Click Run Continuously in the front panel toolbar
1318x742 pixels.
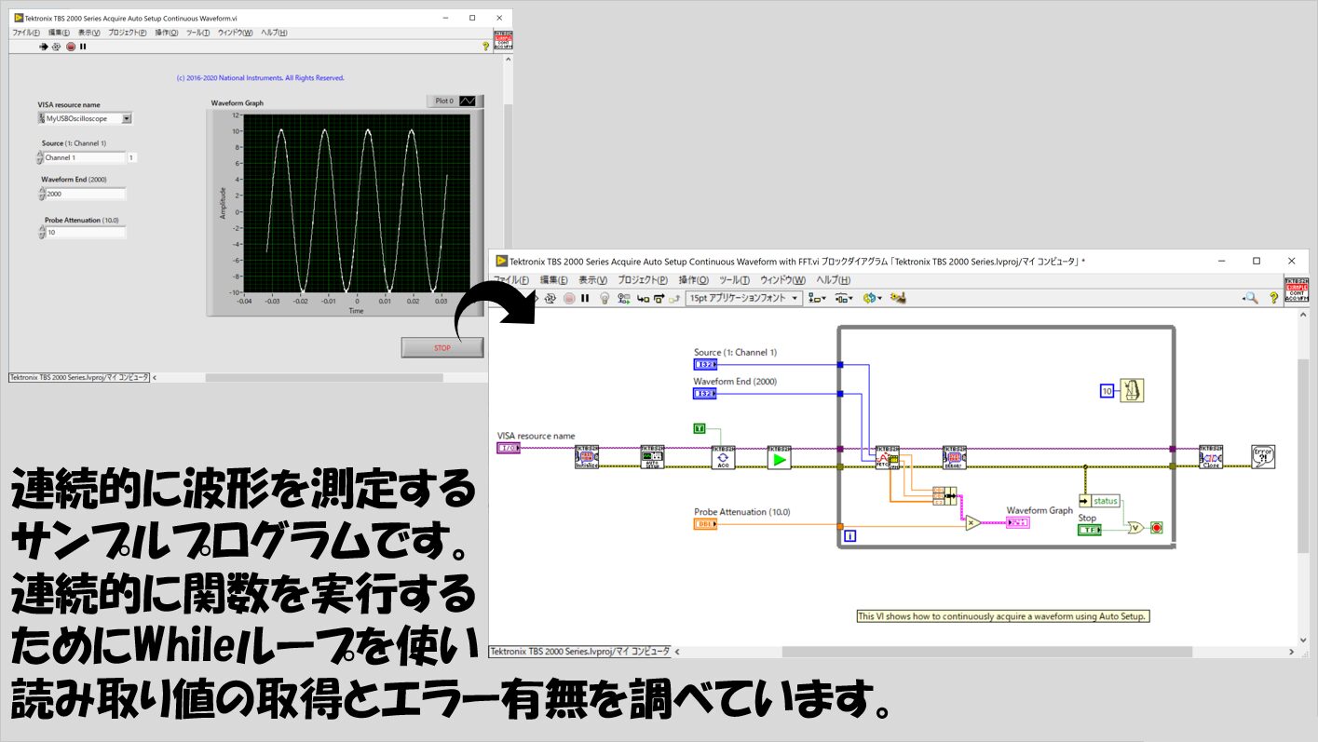(x=56, y=47)
